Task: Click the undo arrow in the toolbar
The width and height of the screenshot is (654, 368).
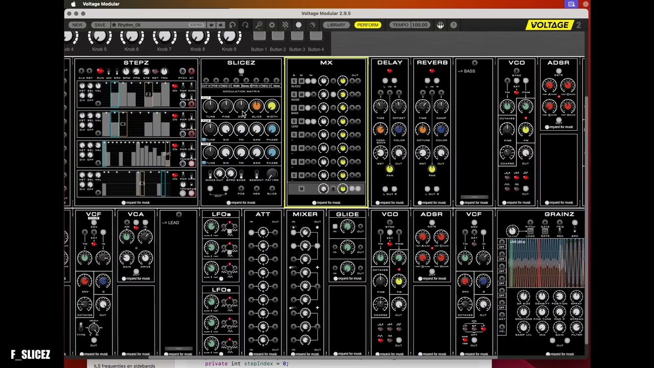Action: point(232,25)
